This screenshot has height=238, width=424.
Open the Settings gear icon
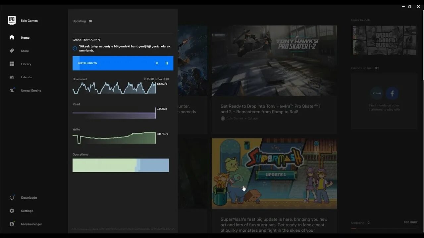click(12, 211)
